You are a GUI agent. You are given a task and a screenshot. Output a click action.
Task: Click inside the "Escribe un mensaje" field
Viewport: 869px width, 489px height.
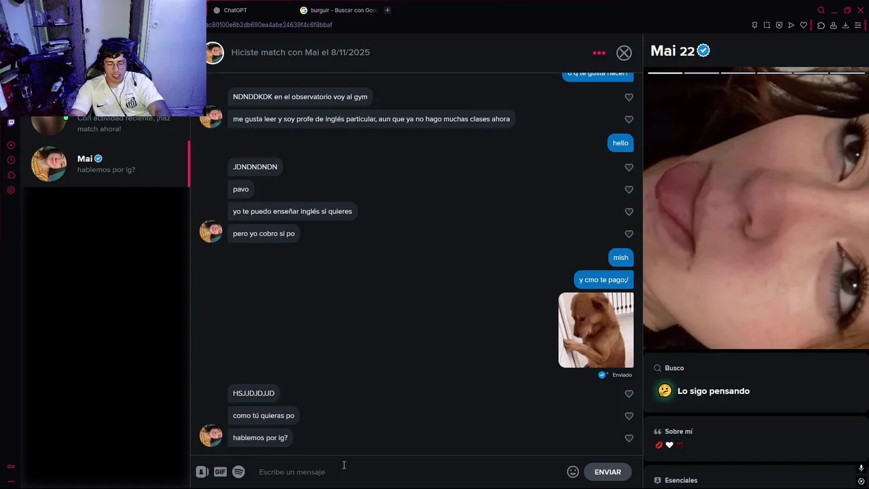pos(407,472)
